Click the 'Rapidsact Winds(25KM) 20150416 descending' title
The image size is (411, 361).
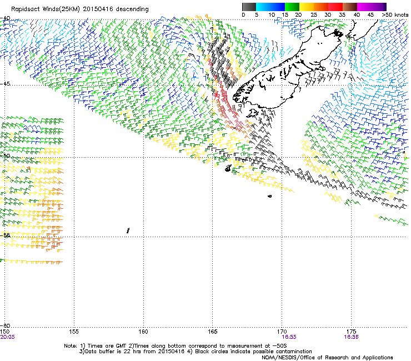pos(79,9)
